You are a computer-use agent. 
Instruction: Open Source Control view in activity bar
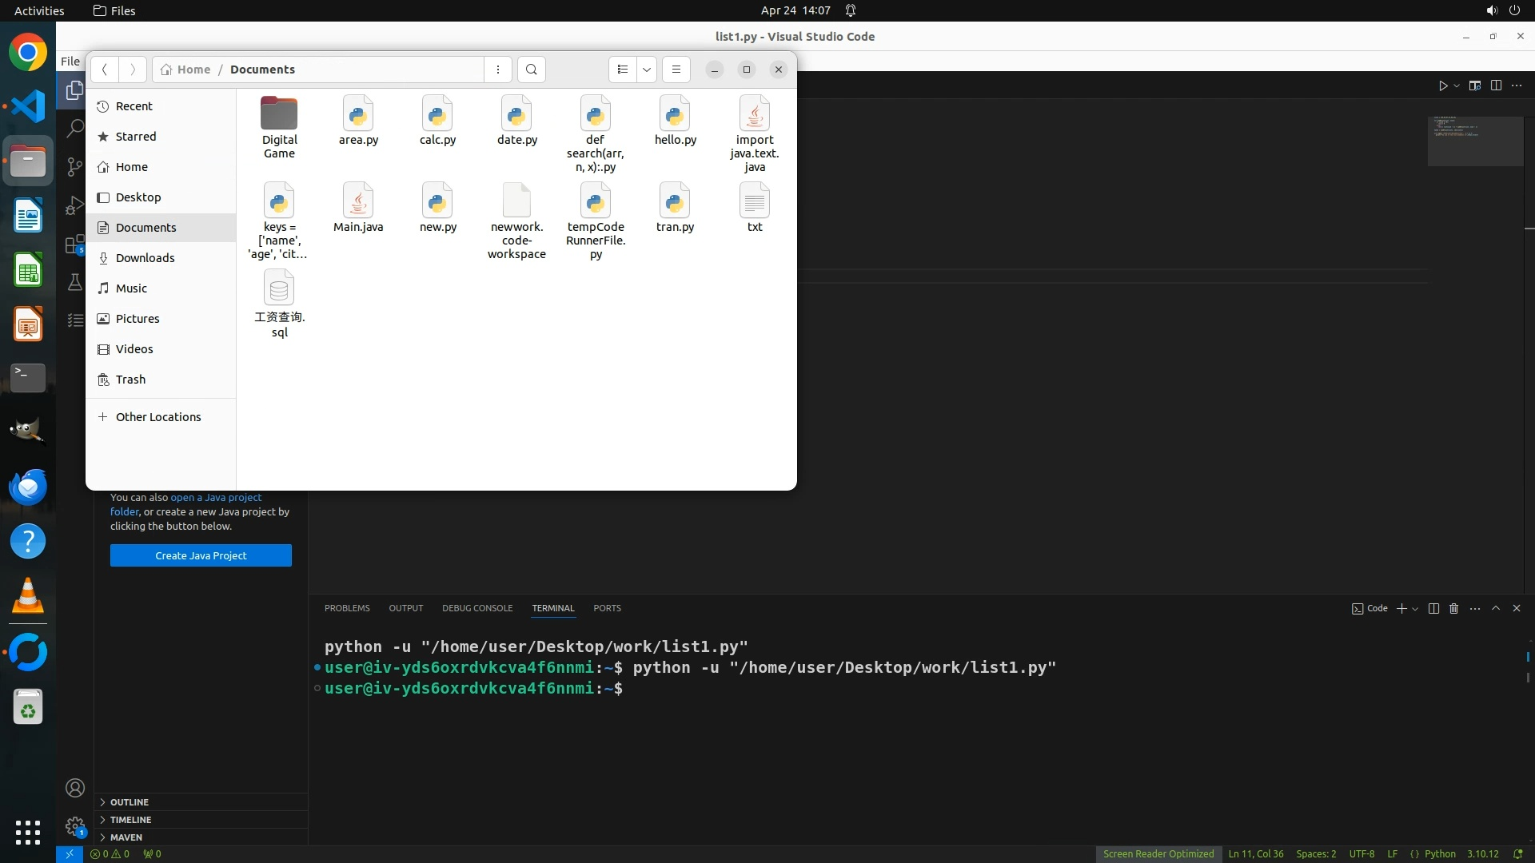pyautogui.click(x=75, y=167)
